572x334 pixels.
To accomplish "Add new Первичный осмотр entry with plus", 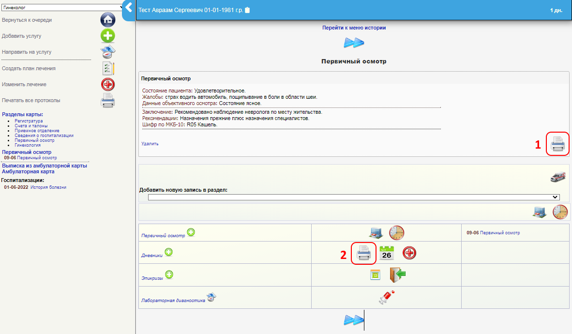I will 191,233.
